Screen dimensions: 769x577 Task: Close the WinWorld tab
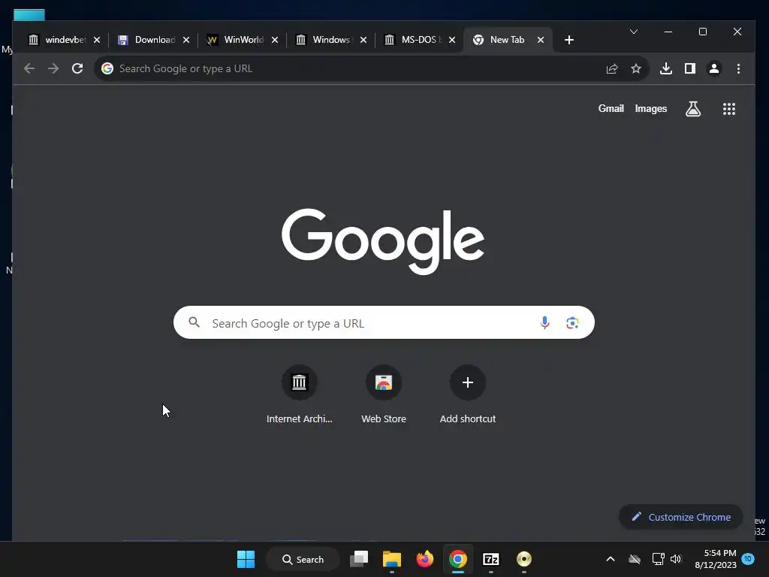[275, 40]
